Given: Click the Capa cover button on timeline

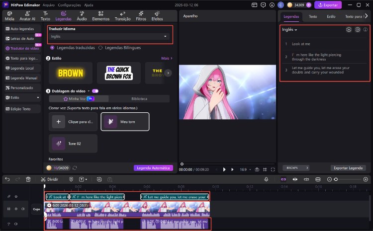Looking at the screenshot, I should [x=36, y=209].
